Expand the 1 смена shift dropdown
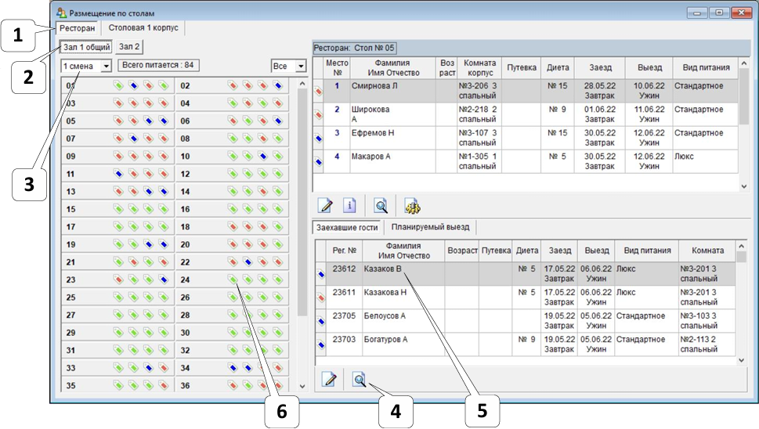 click(x=106, y=67)
